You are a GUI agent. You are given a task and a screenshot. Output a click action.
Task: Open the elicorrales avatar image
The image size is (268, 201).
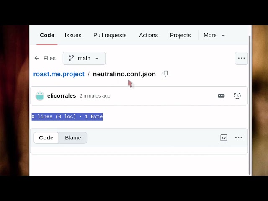(x=40, y=96)
